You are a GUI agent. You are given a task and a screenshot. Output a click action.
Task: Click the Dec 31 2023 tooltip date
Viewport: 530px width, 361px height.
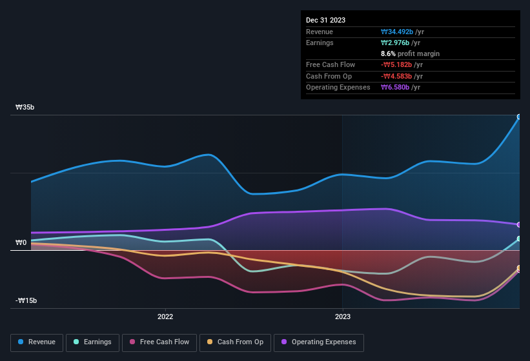coord(325,20)
